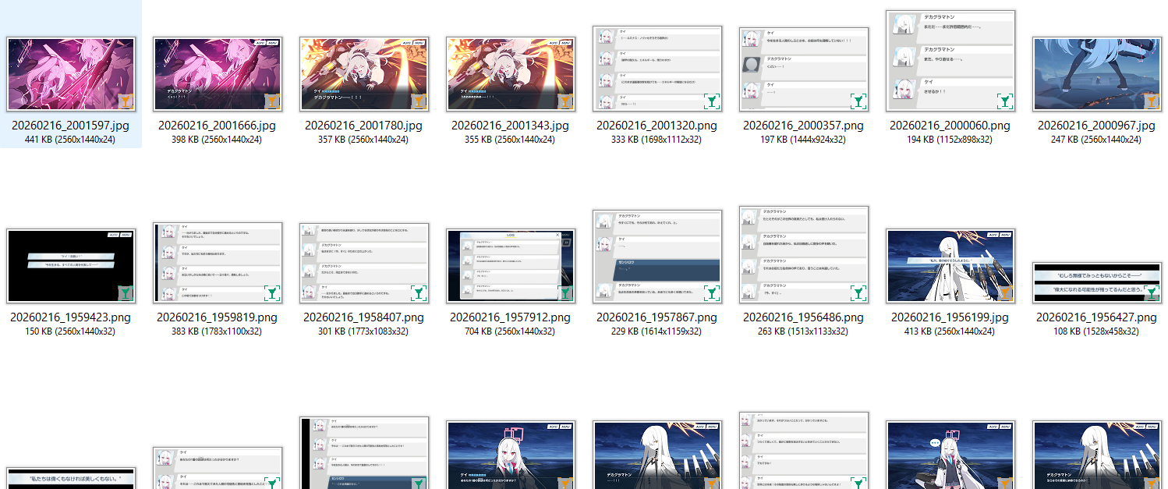Click the size label 197 KB (1444x924x32)

804,140
